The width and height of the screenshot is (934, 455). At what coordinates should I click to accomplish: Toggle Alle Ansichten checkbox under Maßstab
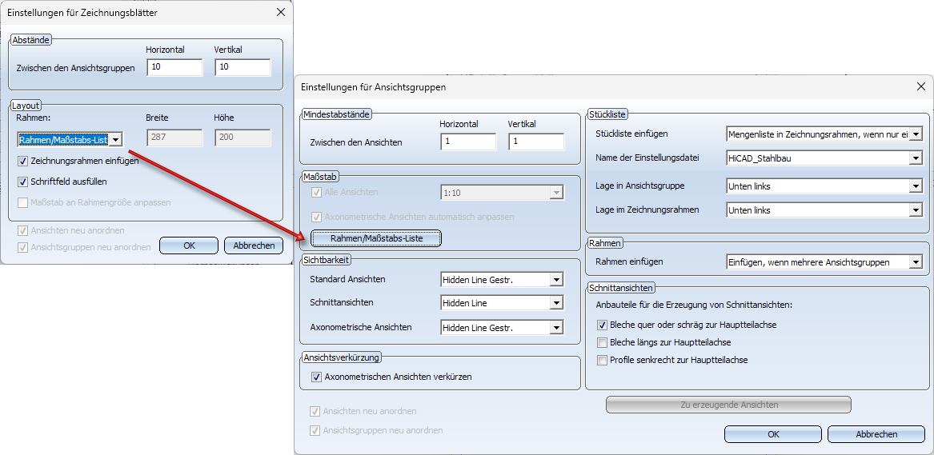click(316, 192)
